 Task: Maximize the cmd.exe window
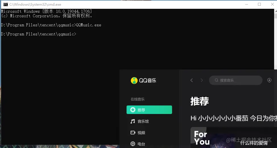pos(259,4)
